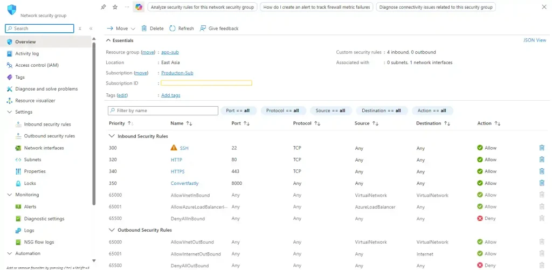Image resolution: width=552 pixels, height=270 pixels.
Task: Open the Copilot icon in the header
Action: point(139,7)
